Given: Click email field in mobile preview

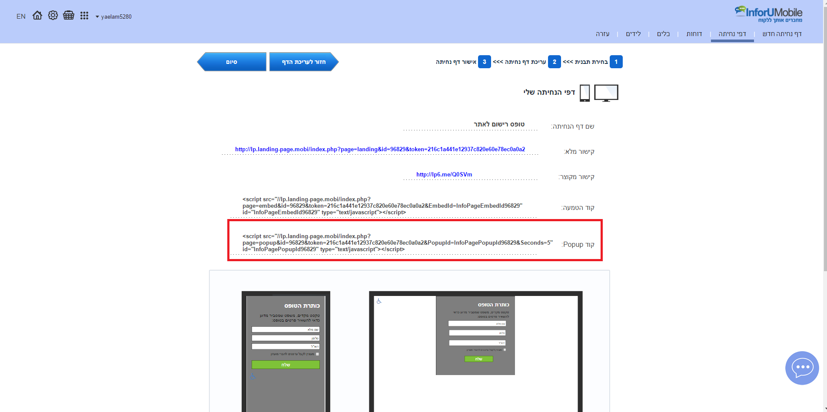Looking at the screenshot, I should pos(286,346).
